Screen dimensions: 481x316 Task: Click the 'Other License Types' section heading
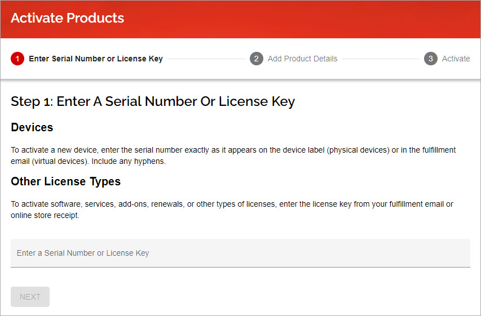[66, 181]
